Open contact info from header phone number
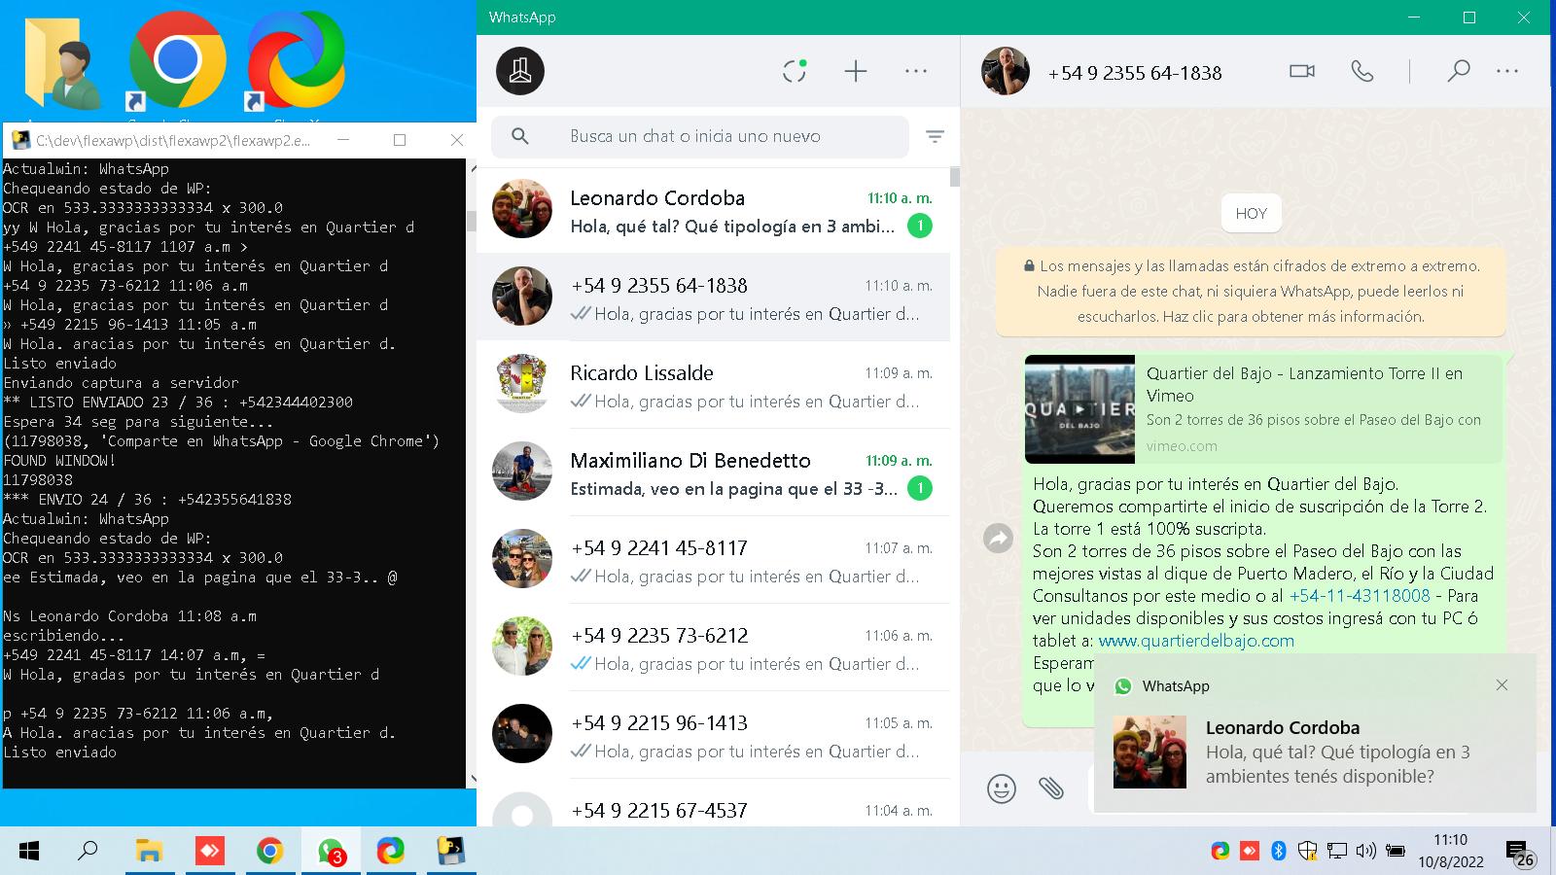The width and height of the screenshot is (1556, 875). (1134, 72)
